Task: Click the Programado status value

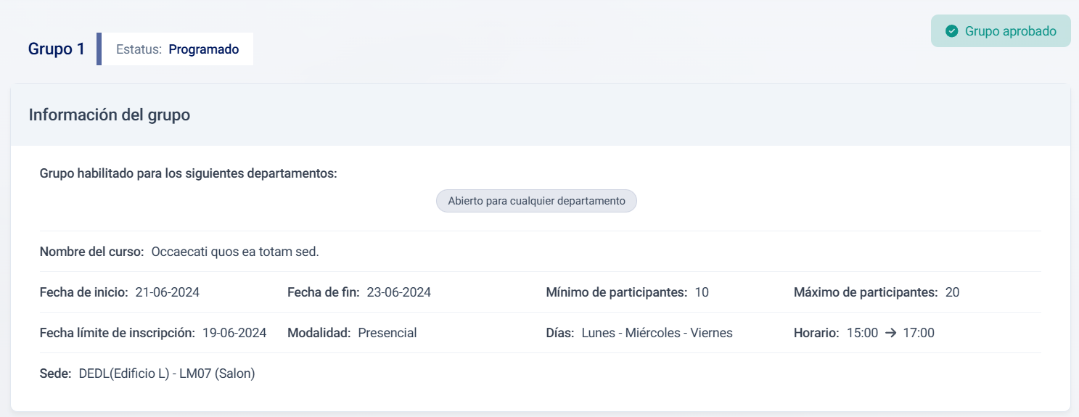Action: click(x=203, y=49)
